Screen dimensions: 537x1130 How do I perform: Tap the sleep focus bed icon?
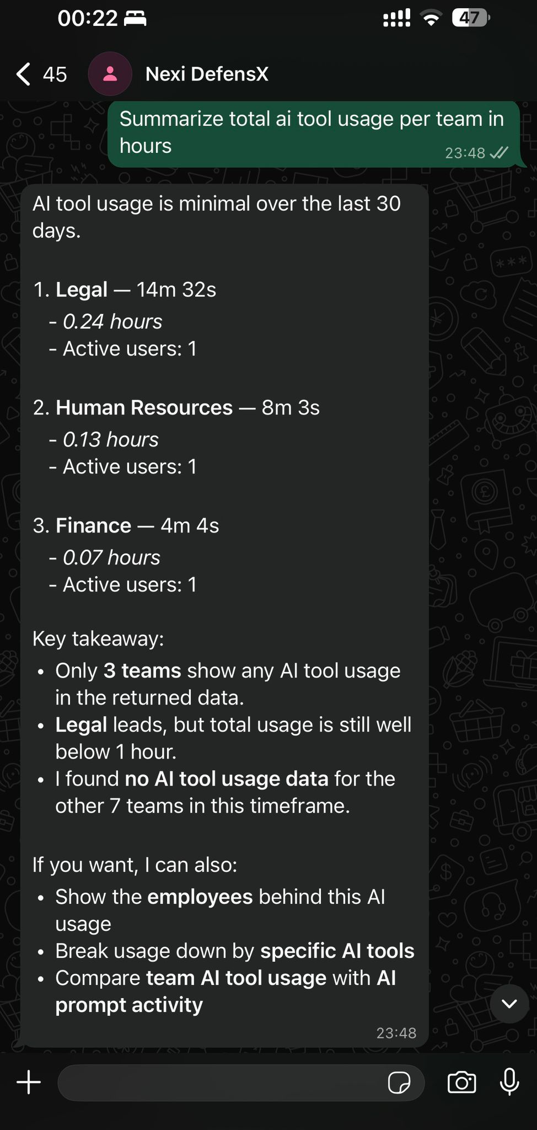coord(135,19)
